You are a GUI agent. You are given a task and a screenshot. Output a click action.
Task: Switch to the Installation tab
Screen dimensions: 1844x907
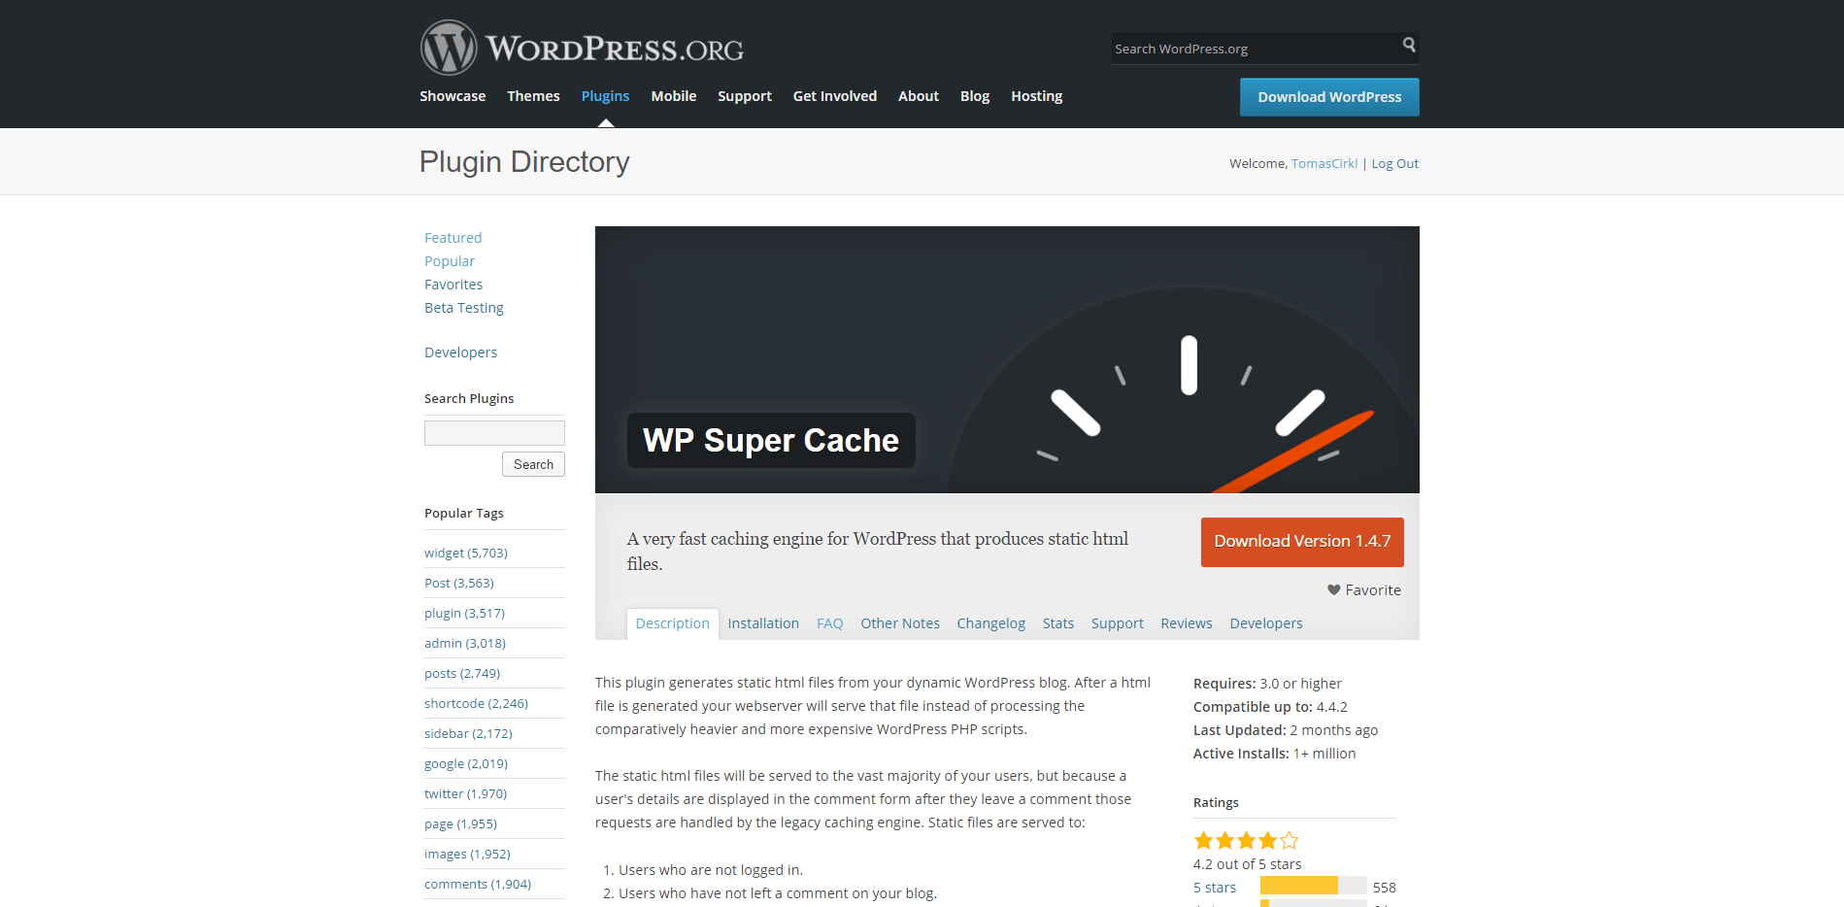(x=763, y=623)
